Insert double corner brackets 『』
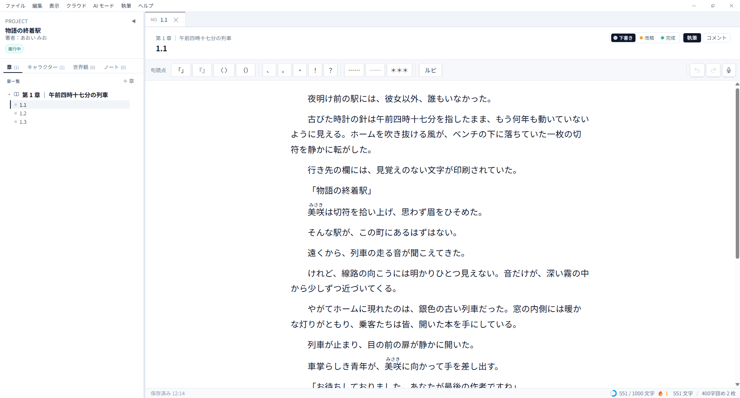 [x=202, y=70]
